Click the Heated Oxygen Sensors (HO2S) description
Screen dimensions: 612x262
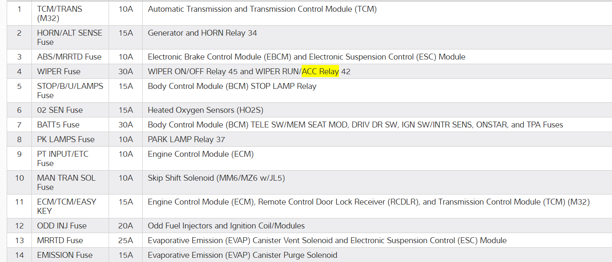coord(206,110)
